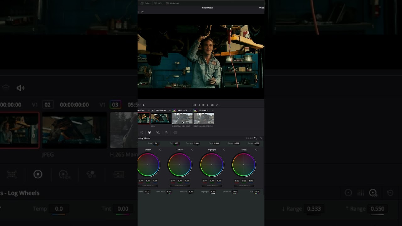Viewport: 402px width, 226px height.
Task: Reset the Midtone wheel
Action: point(192,150)
